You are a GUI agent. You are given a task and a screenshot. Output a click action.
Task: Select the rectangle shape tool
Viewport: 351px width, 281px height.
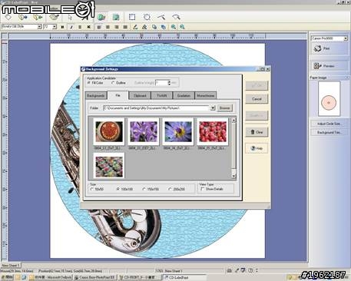click(x=132, y=17)
